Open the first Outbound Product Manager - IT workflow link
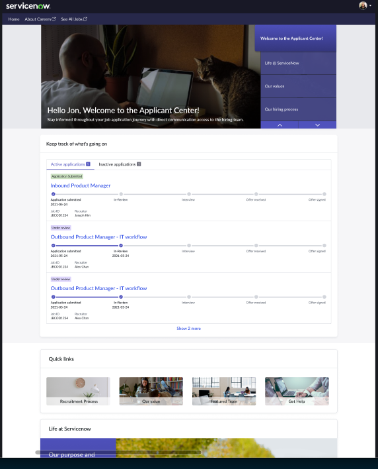Viewport: 378px width, 469px height. click(x=98, y=237)
